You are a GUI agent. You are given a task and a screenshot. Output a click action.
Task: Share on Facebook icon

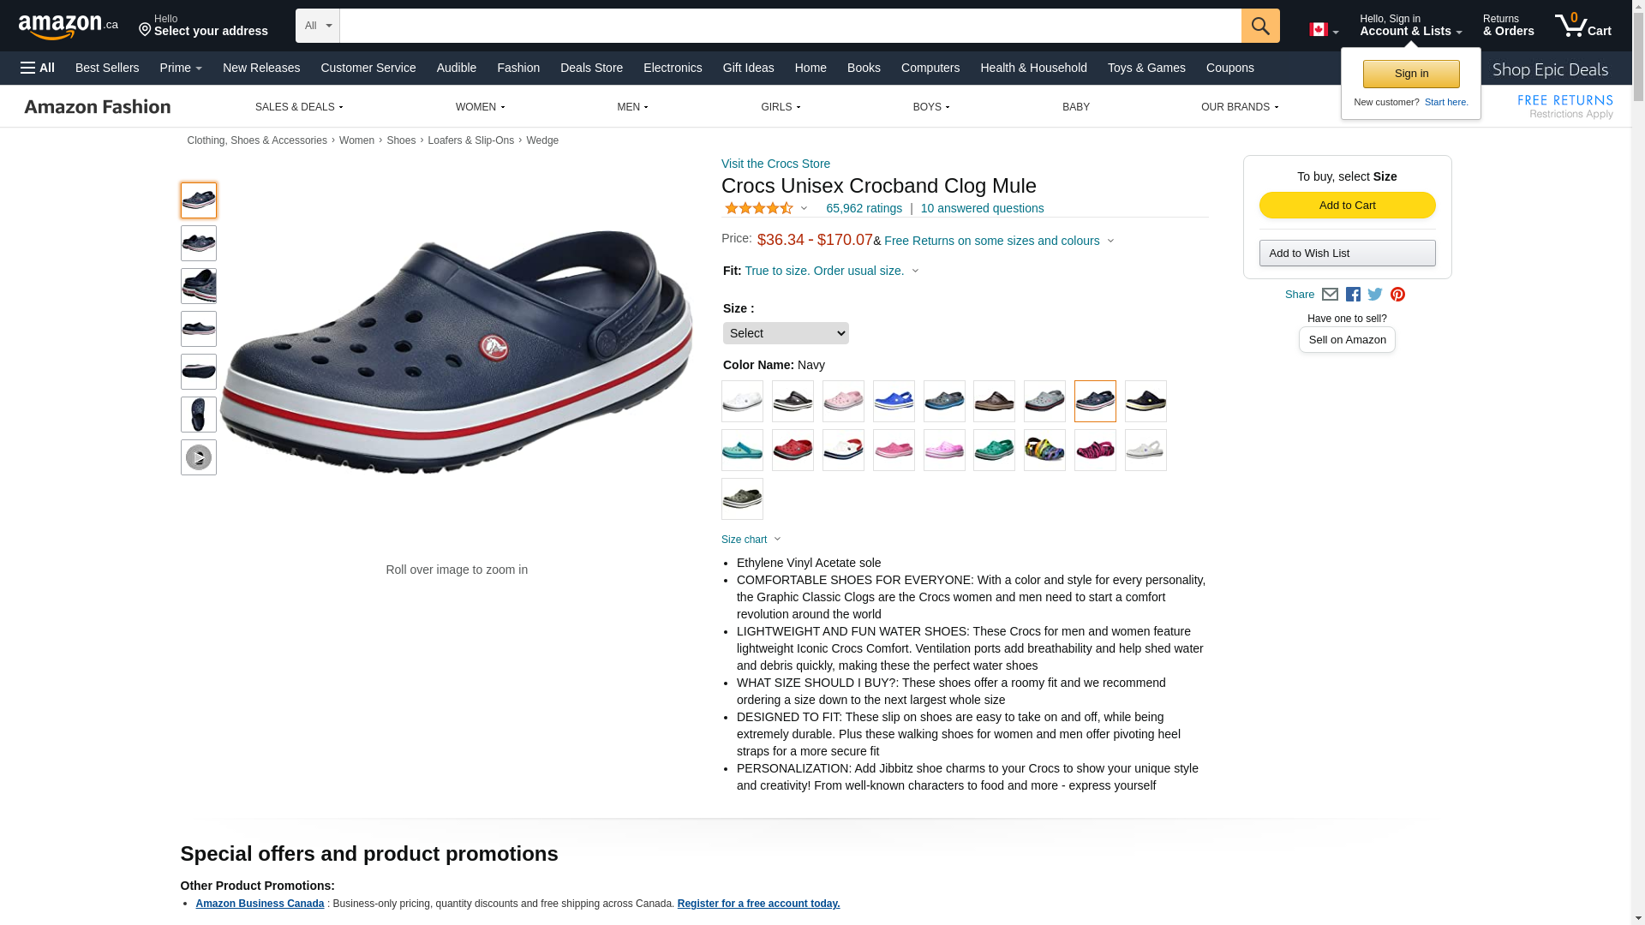tap(1353, 295)
